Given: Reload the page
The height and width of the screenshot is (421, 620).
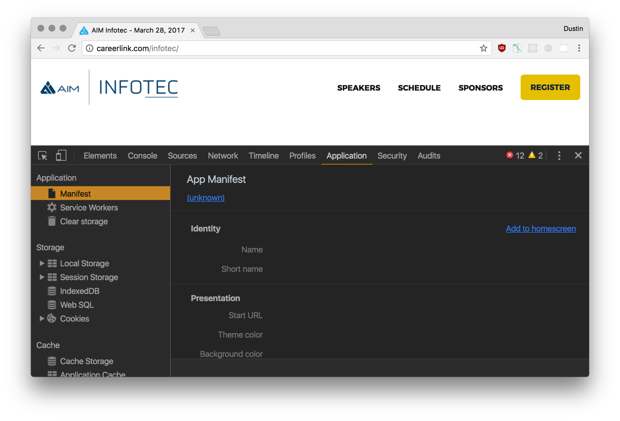Looking at the screenshot, I should (x=72, y=48).
